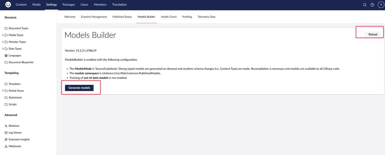Select Media Types label in tree
The height and width of the screenshot is (155, 385).
pyautogui.click(x=16, y=35)
